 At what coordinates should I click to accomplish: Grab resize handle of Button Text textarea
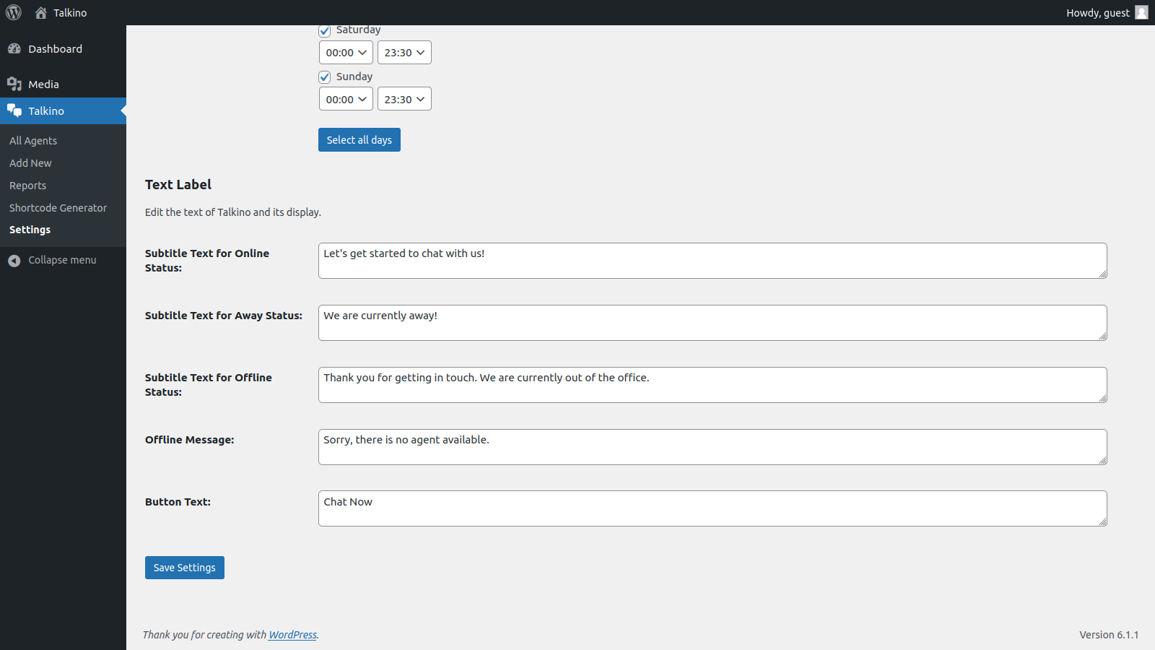tap(1102, 521)
